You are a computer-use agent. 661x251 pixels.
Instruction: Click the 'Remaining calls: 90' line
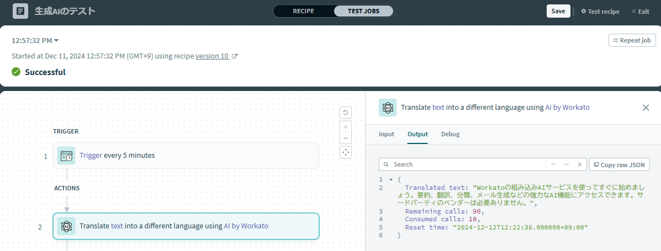tap(444, 211)
